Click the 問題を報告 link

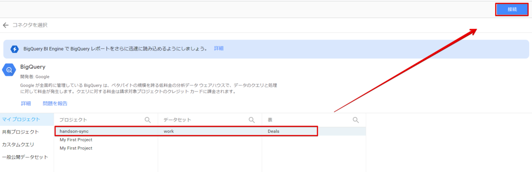(x=55, y=103)
